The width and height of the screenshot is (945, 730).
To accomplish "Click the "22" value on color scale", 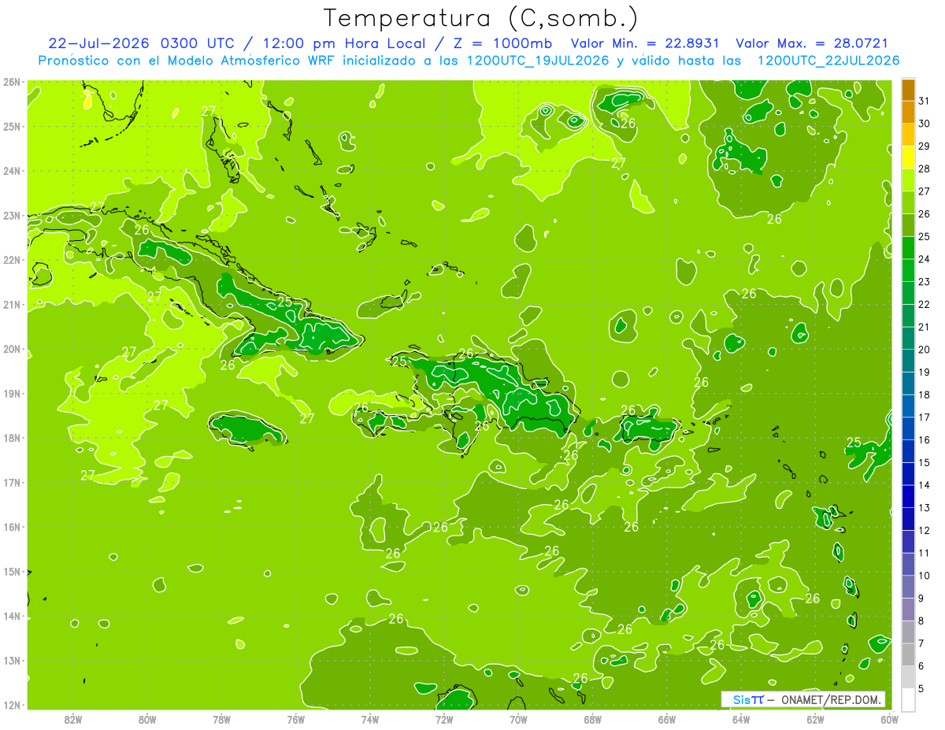I will 925,304.
